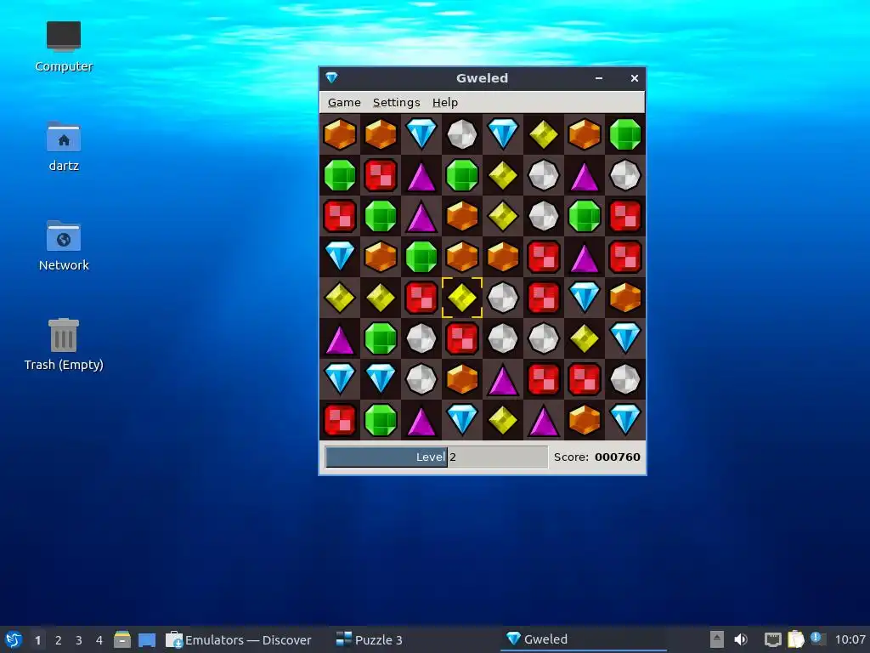Screen dimensions: 870x653
Task: Close the Gweled window
Action: (634, 78)
